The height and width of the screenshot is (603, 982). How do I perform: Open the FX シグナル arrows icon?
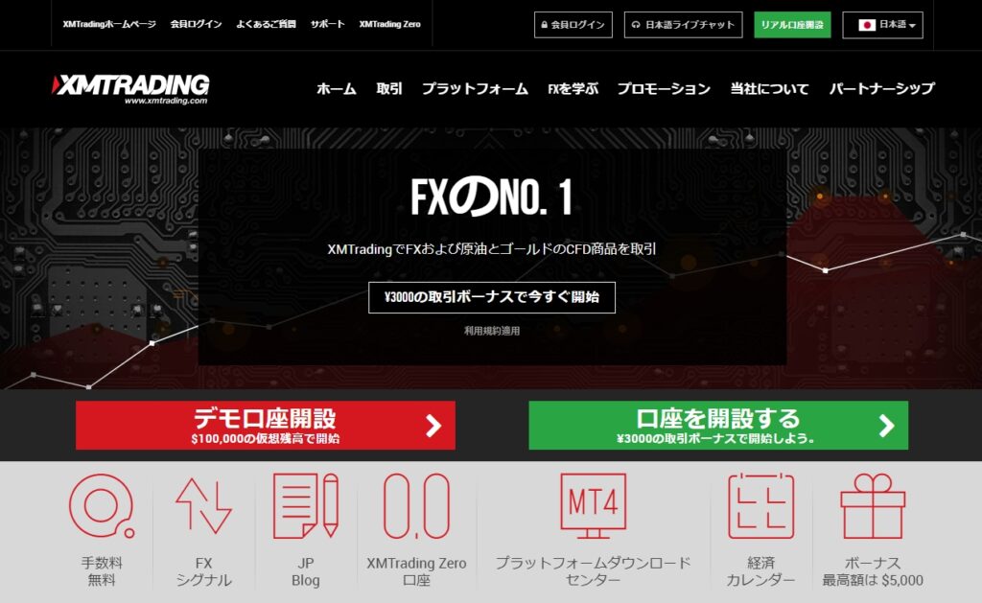pos(203,506)
